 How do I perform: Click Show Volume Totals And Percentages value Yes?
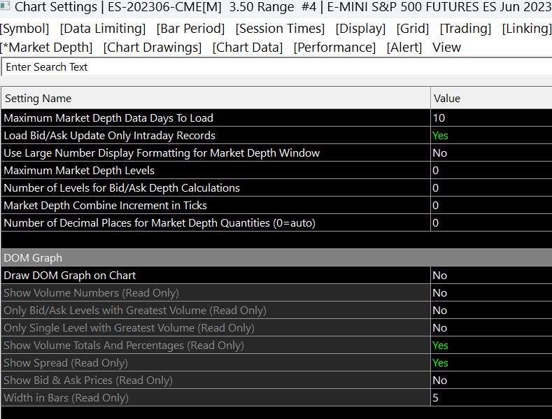(x=491, y=346)
